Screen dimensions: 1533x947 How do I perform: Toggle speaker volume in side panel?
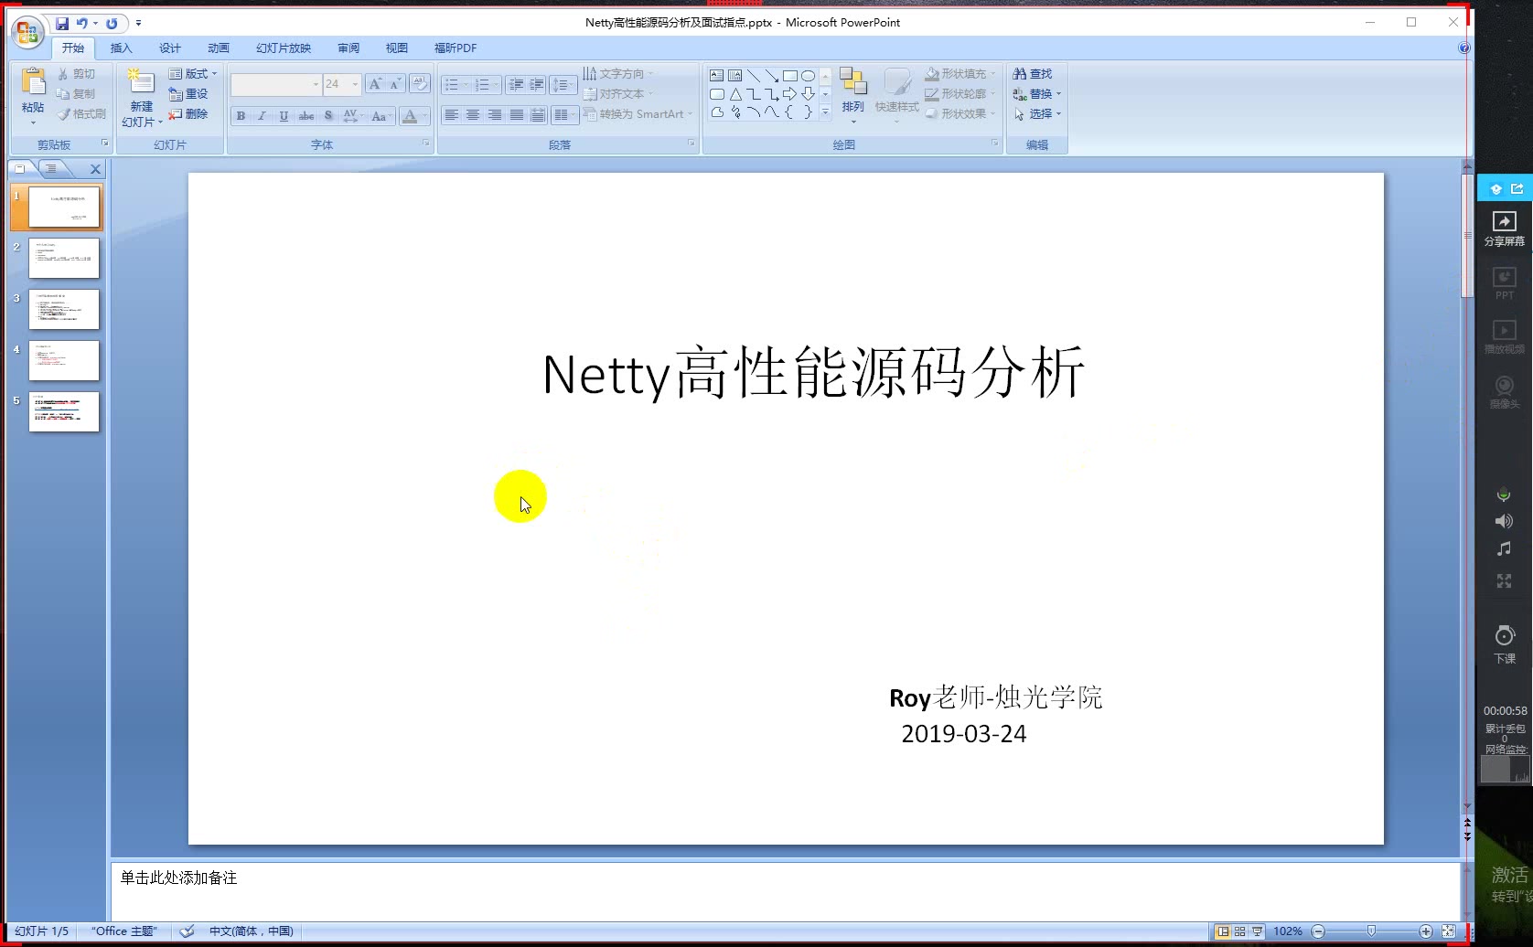tap(1504, 521)
